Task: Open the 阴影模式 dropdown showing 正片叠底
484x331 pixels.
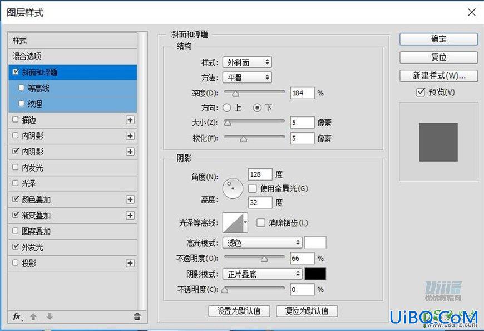Action: (262, 274)
